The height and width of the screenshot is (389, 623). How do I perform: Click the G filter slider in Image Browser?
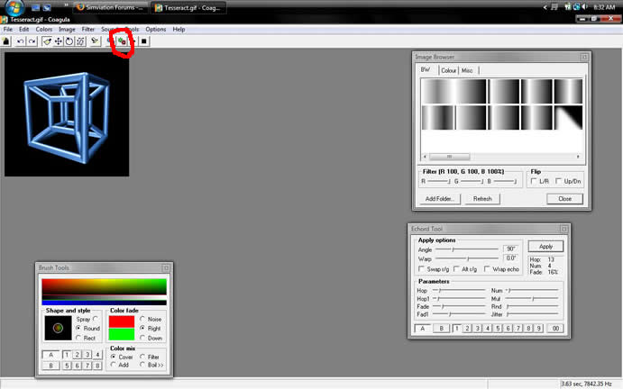(x=472, y=181)
